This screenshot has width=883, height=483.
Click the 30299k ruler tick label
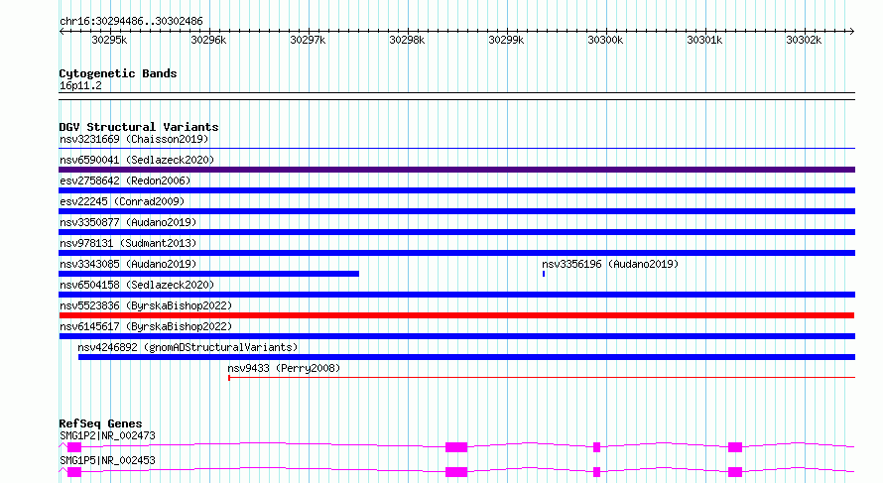(x=506, y=40)
